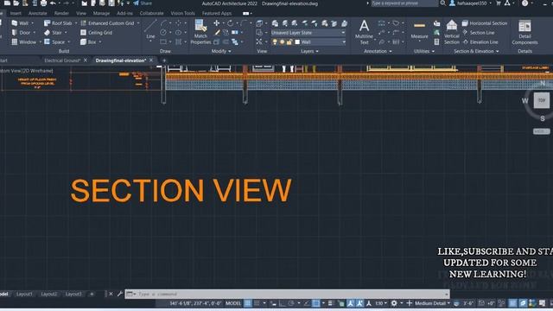Open the Manage ribbon tab
The image size is (553, 311).
click(x=101, y=13)
